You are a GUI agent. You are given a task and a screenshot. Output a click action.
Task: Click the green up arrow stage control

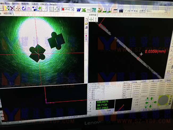point(152,98)
